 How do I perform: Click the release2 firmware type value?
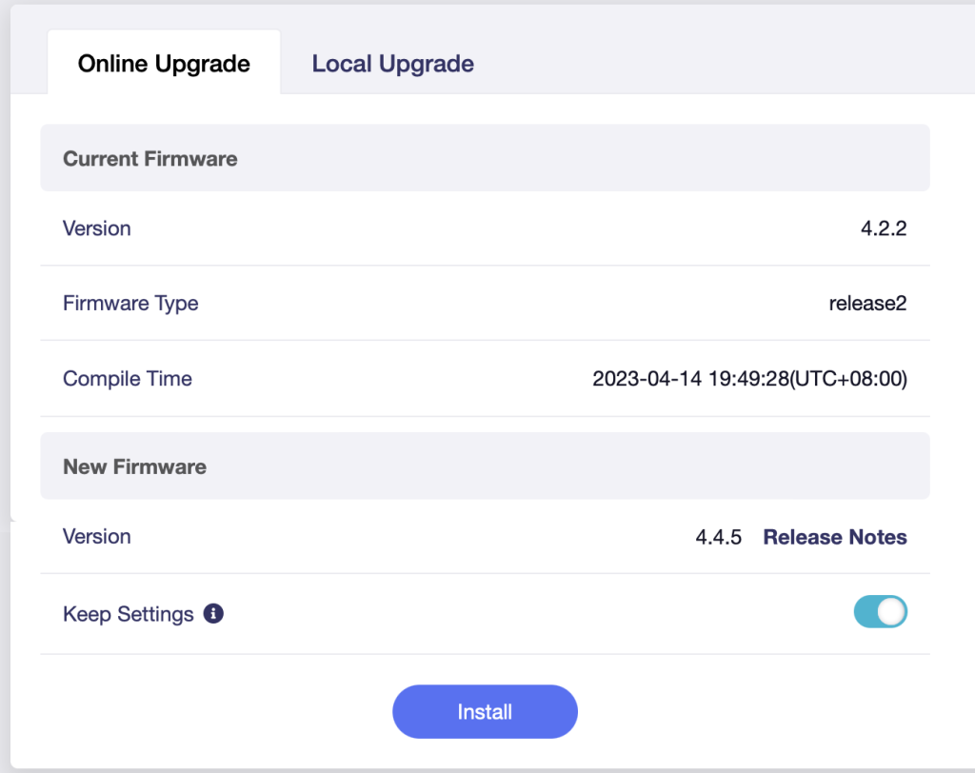(x=867, y=304)
